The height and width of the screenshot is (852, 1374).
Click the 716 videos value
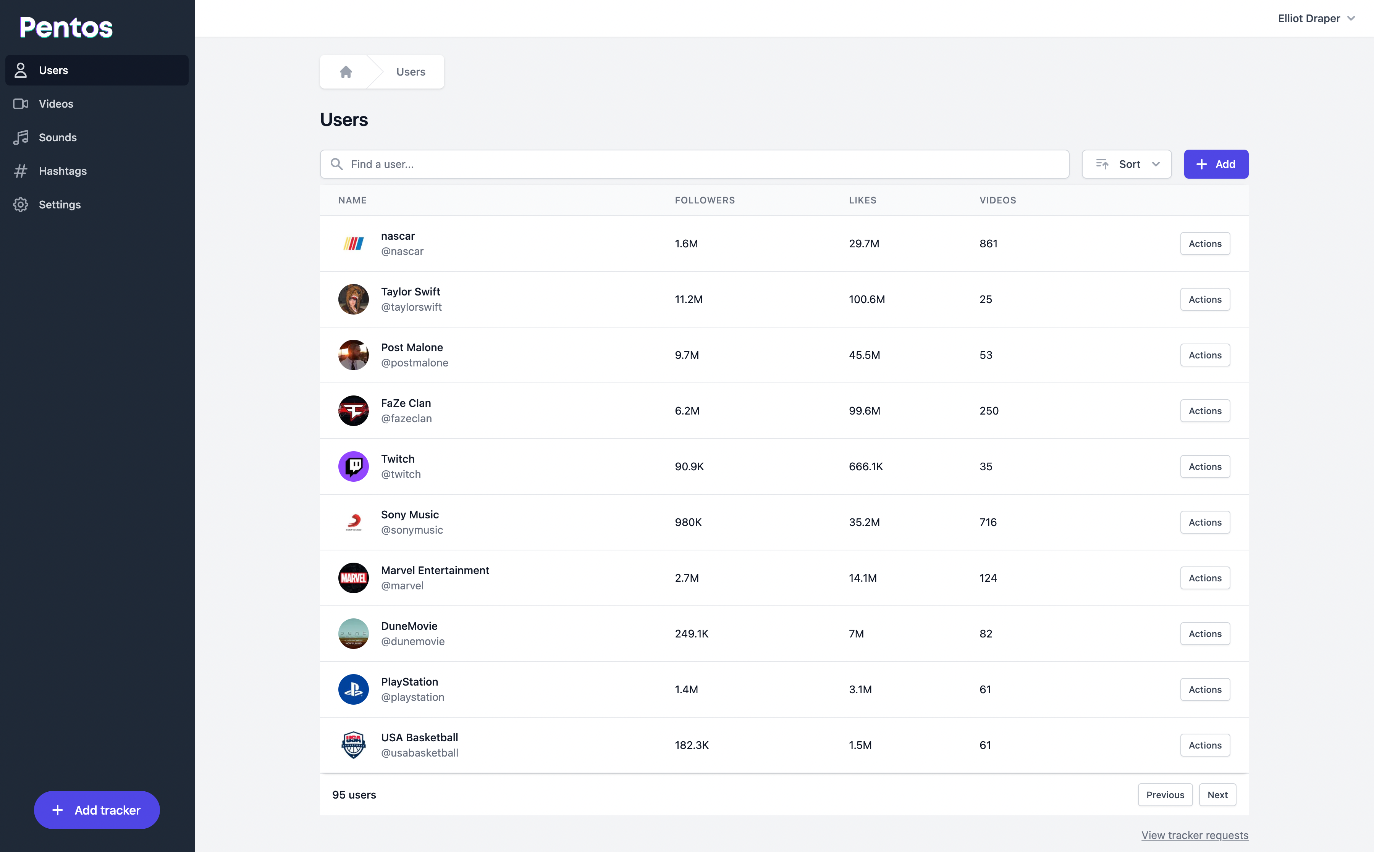988,522
